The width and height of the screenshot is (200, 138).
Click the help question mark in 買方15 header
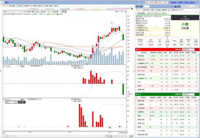pyautogui.click(x=174, y=50)
